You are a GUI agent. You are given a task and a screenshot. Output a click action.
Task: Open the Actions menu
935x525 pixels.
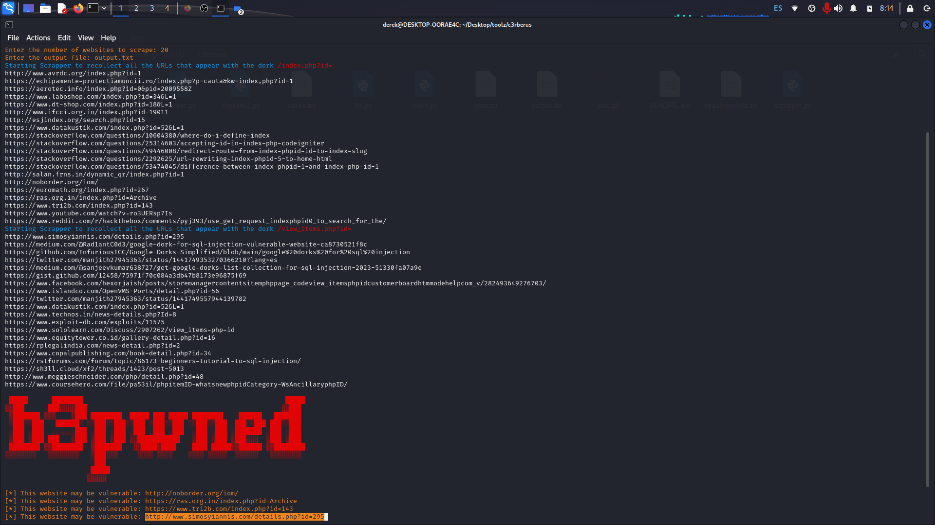tap(38, 37)
